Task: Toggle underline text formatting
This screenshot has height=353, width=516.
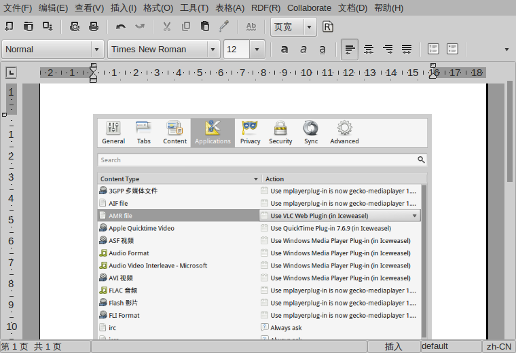Action: (x=322, y=50)
